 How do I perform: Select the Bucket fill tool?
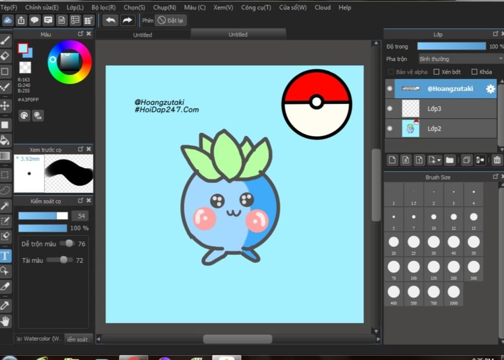tap(5, 141)
